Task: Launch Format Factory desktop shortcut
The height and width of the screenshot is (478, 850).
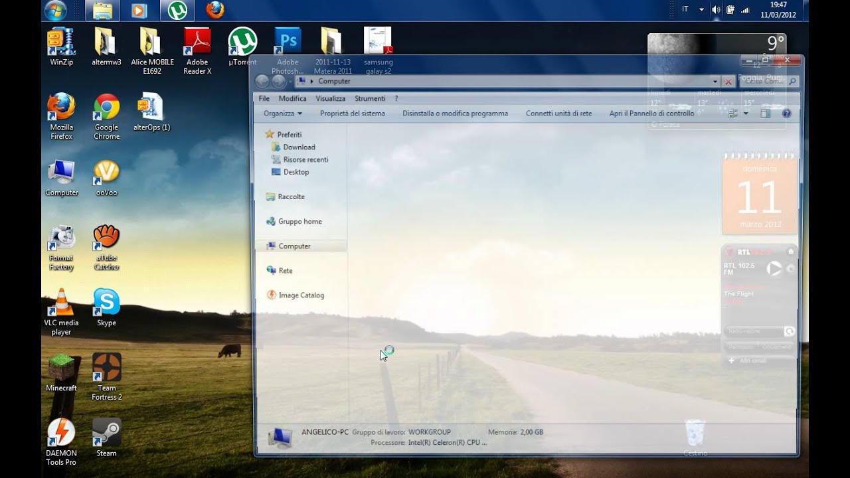Action: pyautogui.click(x=61, y=248)
